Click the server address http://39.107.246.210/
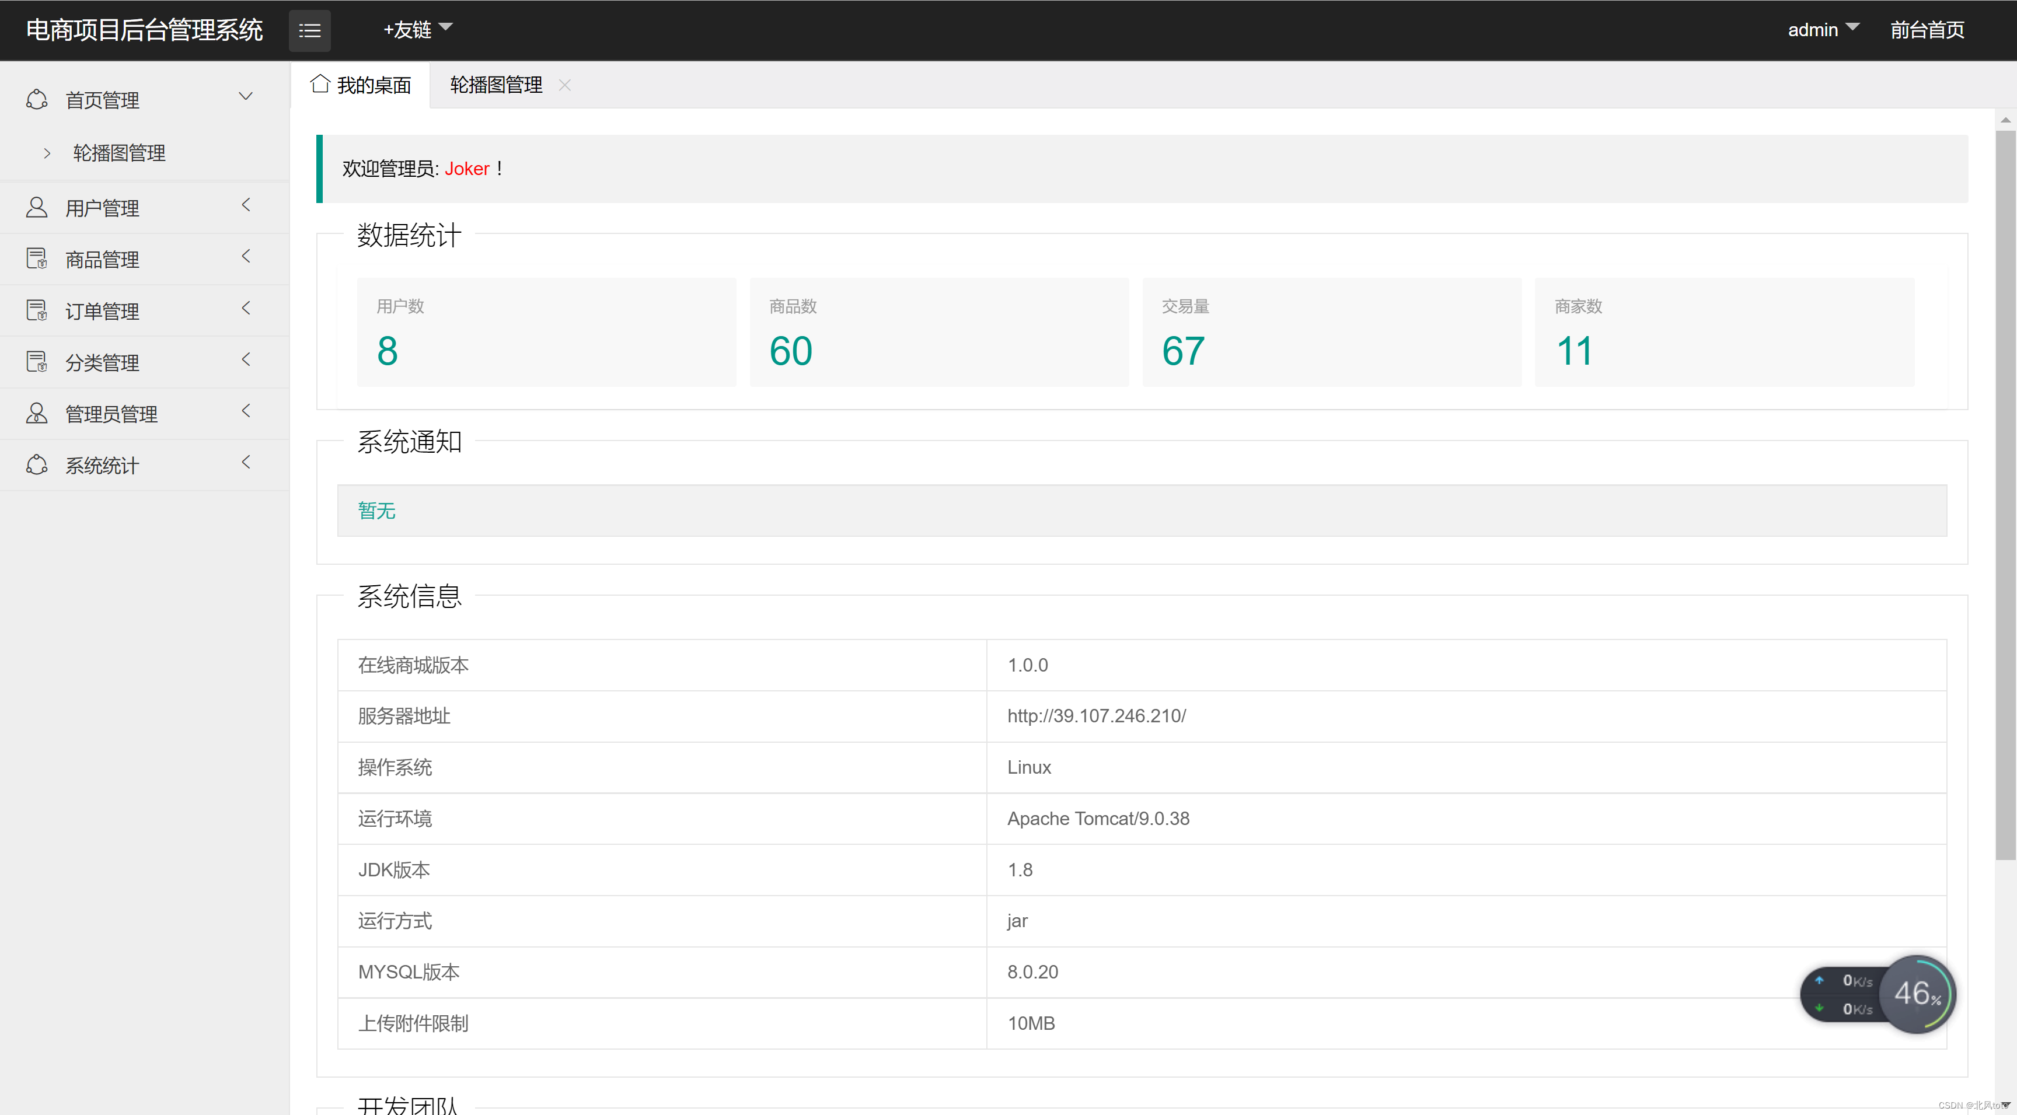Screen dimensions: 2017x1115 (x=1096, y=716)
